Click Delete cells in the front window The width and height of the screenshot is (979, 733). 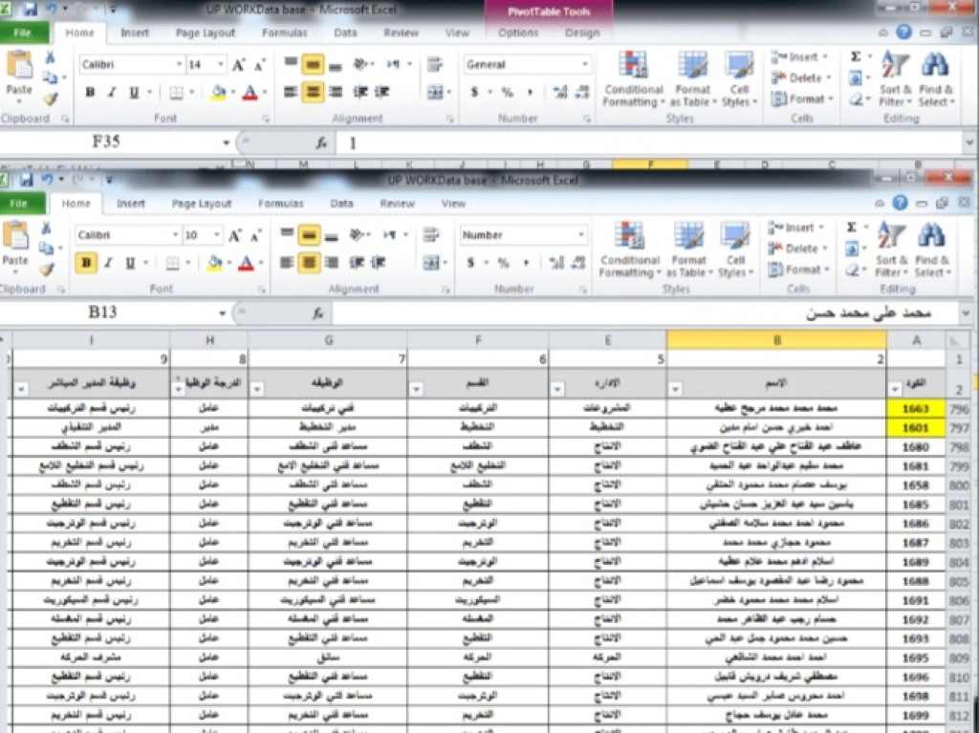(799, 248)
